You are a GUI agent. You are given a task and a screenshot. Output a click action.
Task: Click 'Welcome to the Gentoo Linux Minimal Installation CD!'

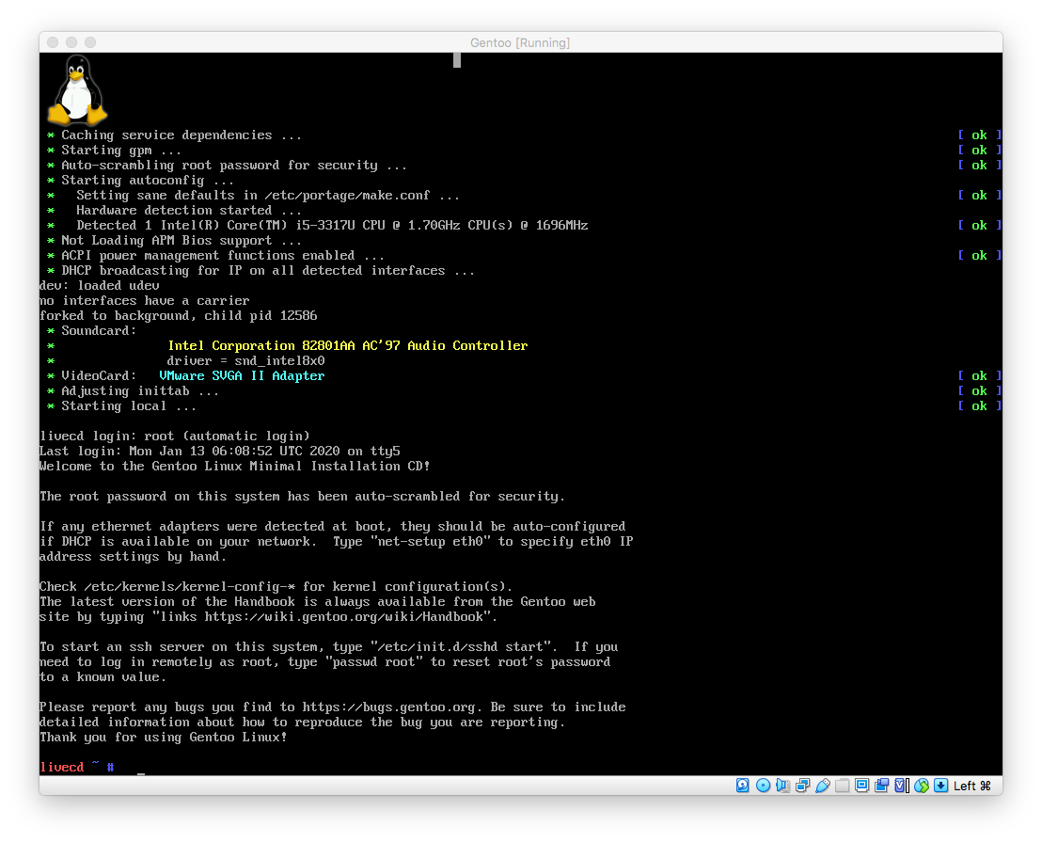click(234, 466)
